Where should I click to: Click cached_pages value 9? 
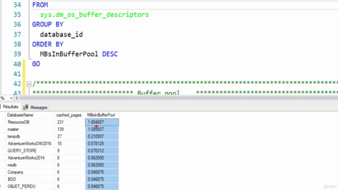pyautogui.click(x=70, y=150)
